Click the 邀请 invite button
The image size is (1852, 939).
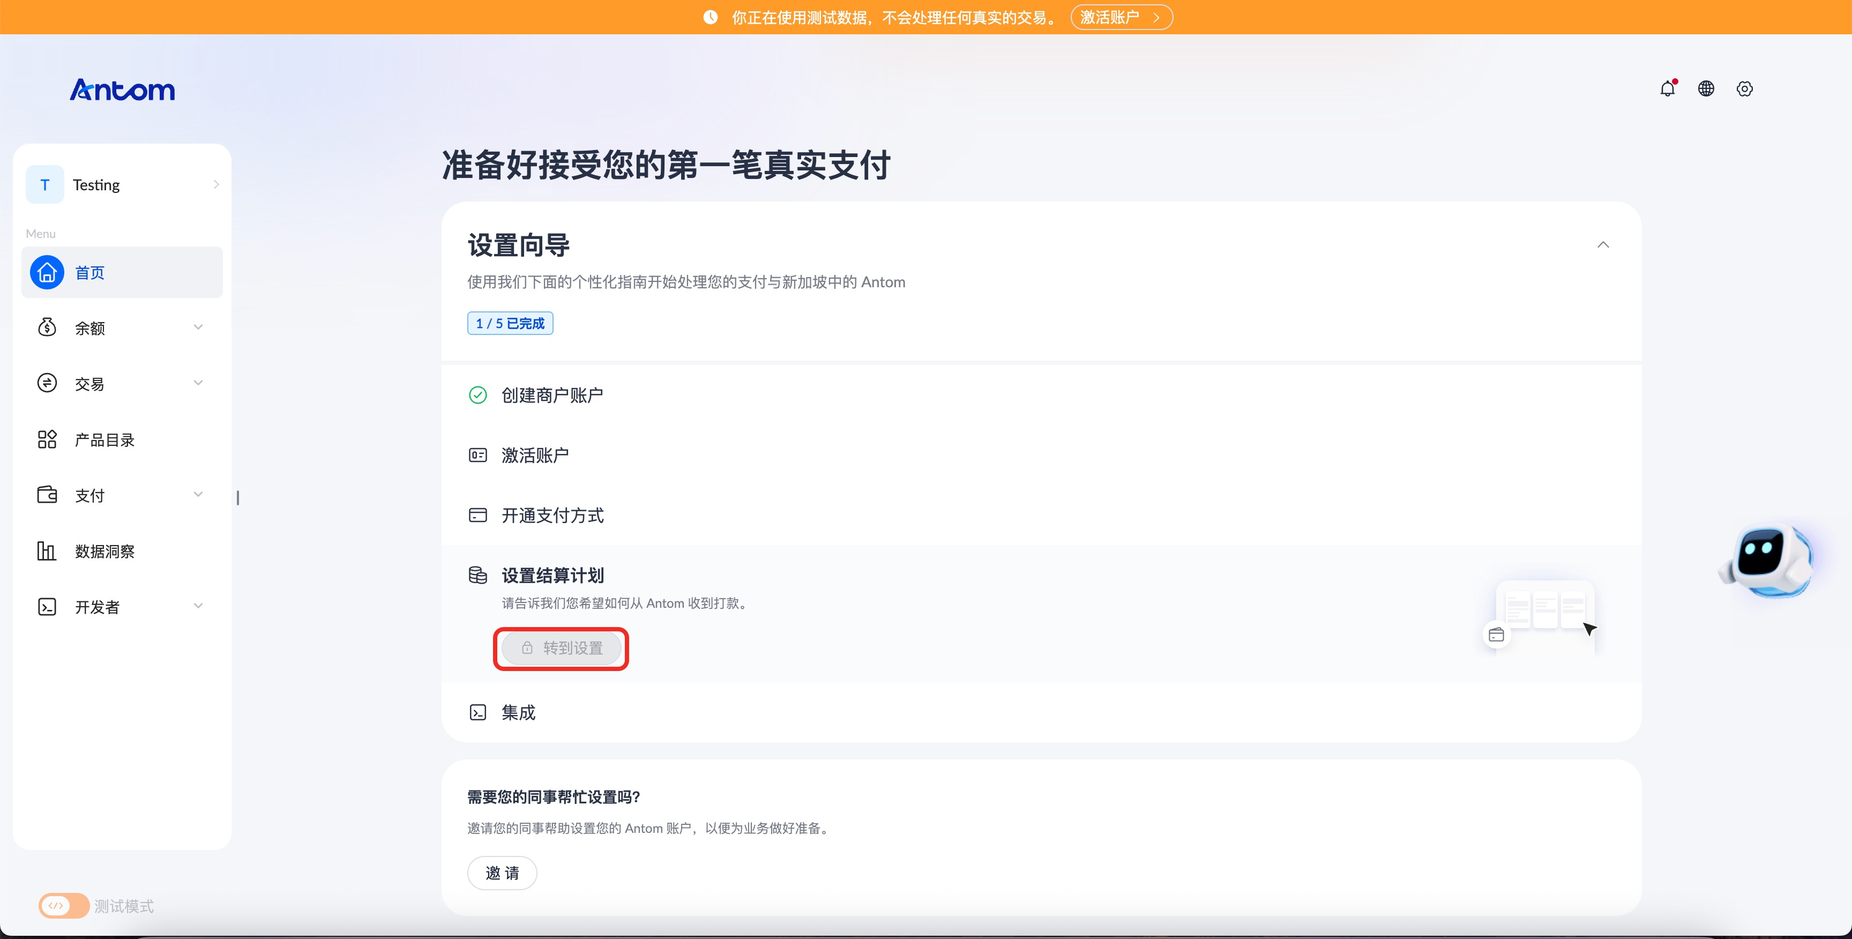pos(502,873)
